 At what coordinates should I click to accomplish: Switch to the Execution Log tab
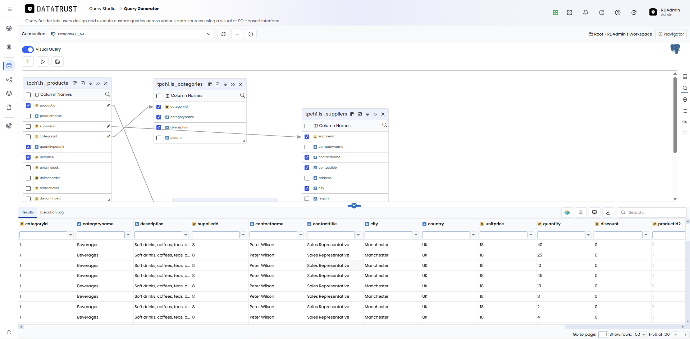click(52, 212)
